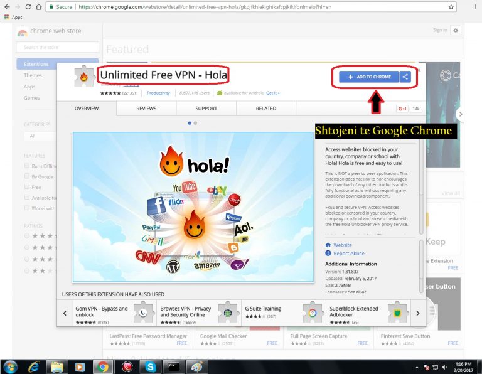Toggle Works with Google Drive checkbox
The width and height of the screenshot is (482, 374).
(27, 208)
